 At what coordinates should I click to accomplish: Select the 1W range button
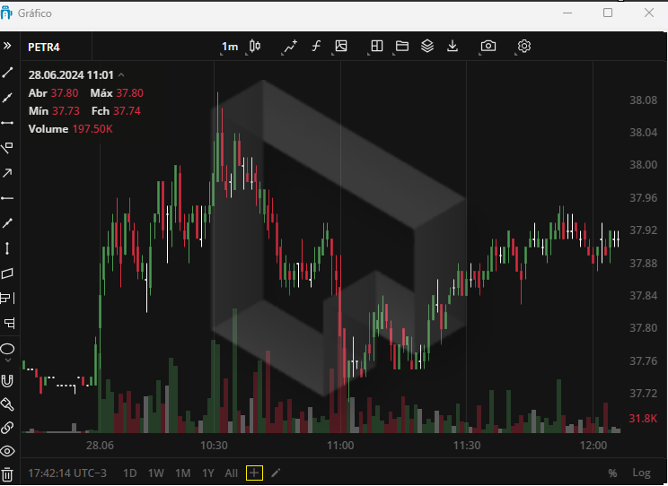click(156, 473)
